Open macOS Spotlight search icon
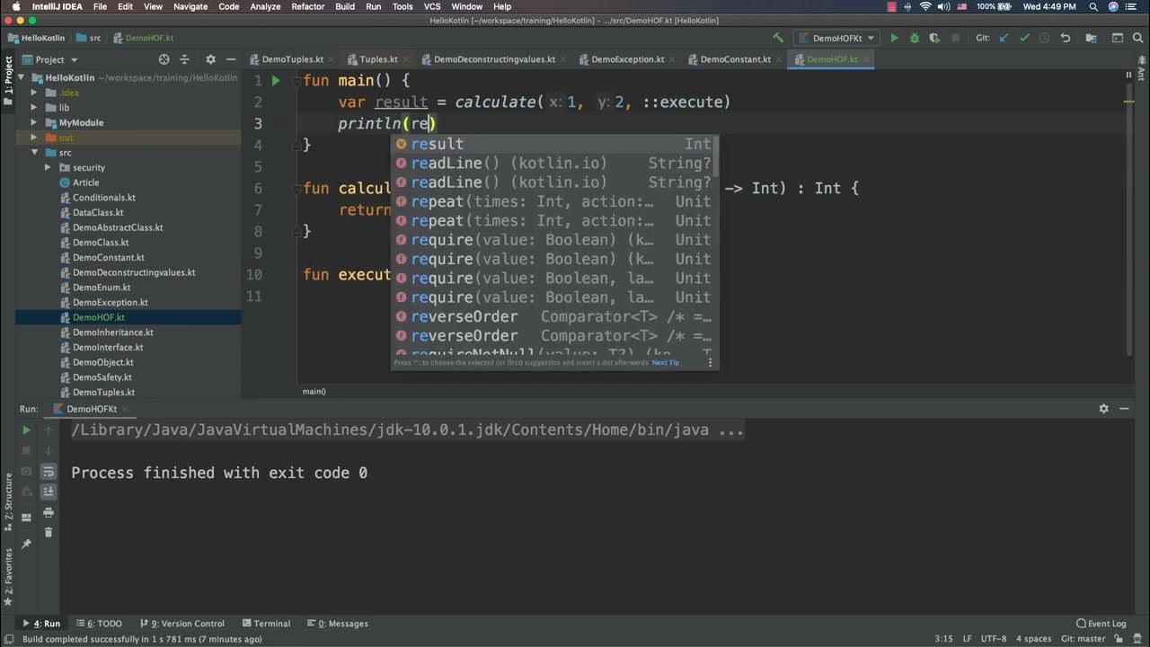The image size is (1150, 647). [1093, 6]
